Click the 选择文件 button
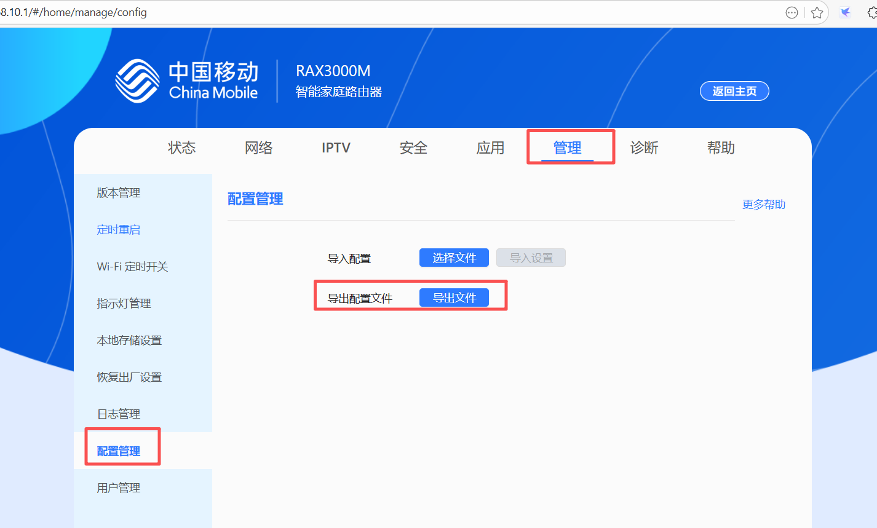The height and width of the screenshot is (528, 877). [454, 258]
